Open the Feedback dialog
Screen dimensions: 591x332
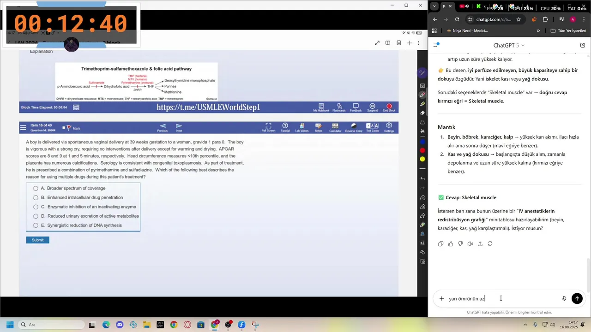[356, 107]
